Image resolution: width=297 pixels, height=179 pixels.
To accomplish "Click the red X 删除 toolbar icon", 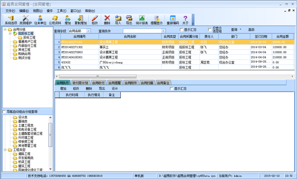I will (107, 20).
